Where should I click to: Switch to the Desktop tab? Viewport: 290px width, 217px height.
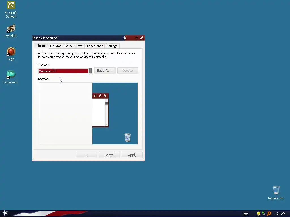click(56, 46)
